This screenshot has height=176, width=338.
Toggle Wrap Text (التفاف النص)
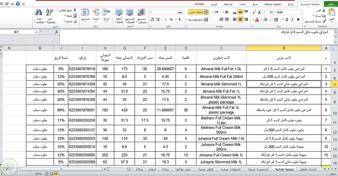[198, 12]
